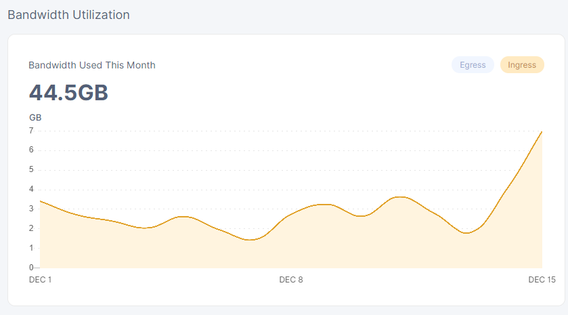The image size is (568, 315).
Task: Click the 5 tick on the y-axis
Action: pos(31,170)
